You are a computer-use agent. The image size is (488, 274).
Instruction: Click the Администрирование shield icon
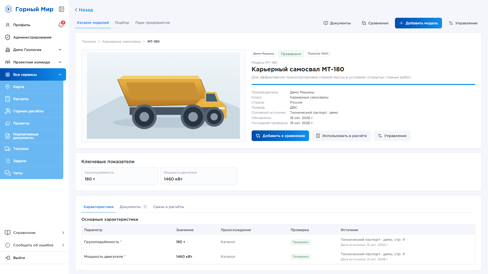coord(8,37)
